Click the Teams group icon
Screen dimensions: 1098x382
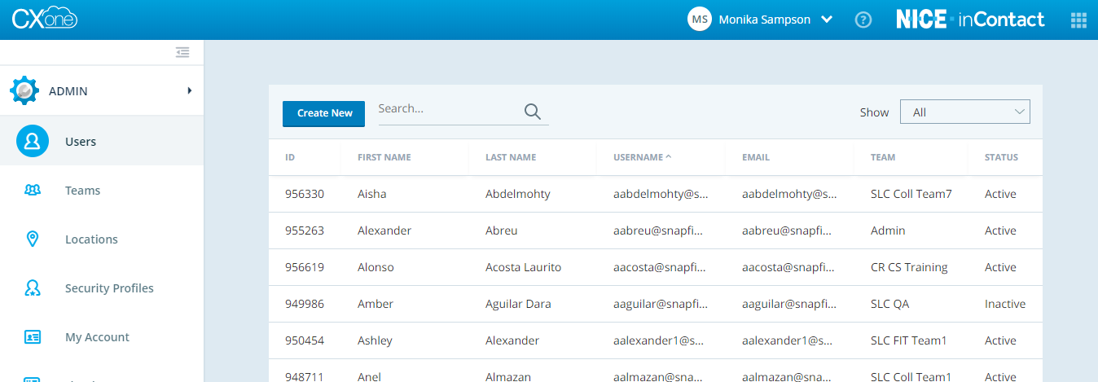point(33,191)
